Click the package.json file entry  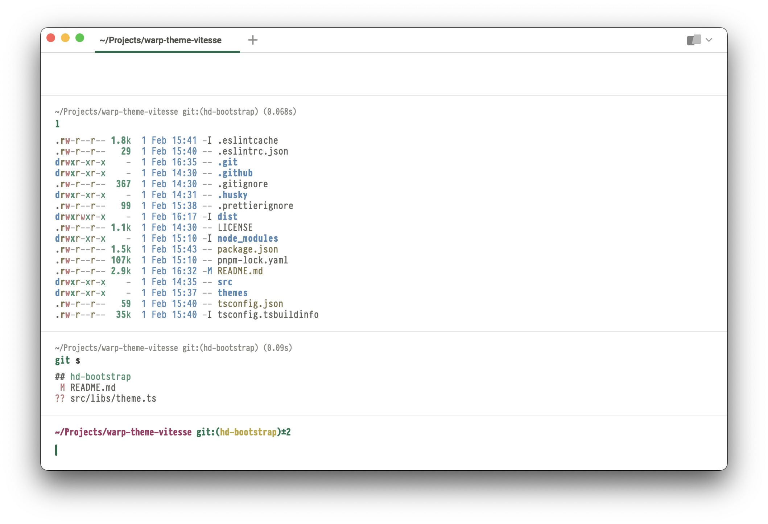(x=248, y=249)
